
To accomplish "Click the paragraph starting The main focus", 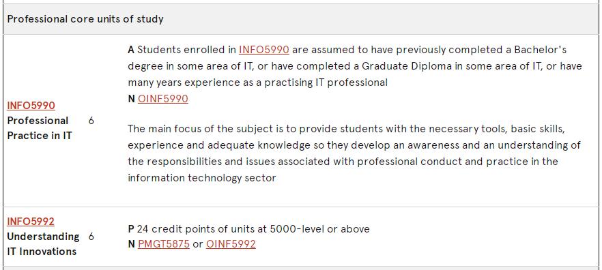I will click(x=354, y=153).
